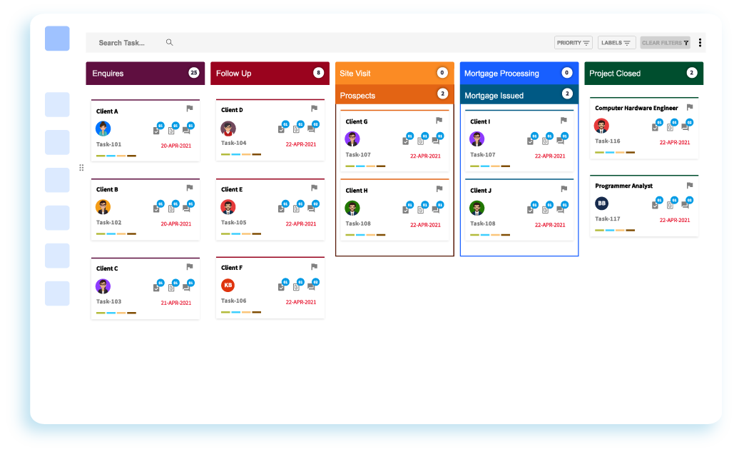Click the flag icon on Client A card
This screenshot has width=734, height=452.
click(x=190, y=109)
